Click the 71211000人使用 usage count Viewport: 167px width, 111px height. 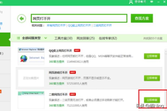(77, 105)
